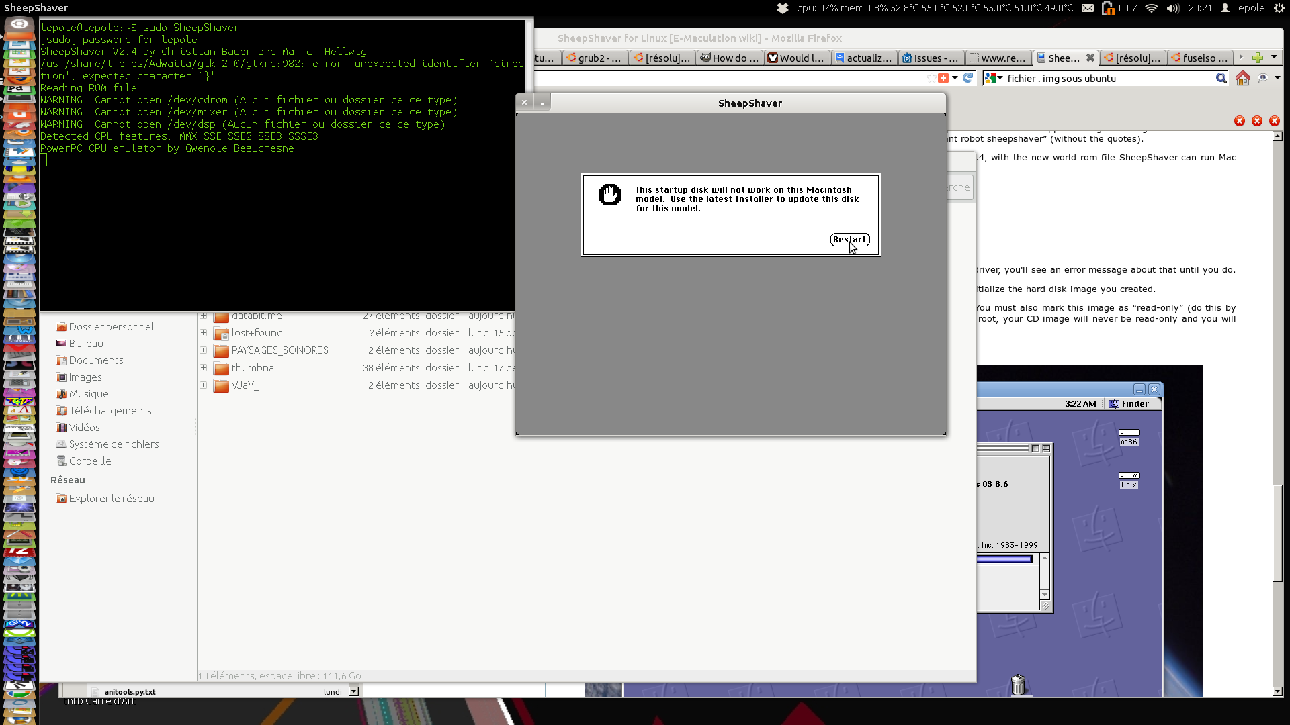This screenshot has height=725, width=1290.
Task: Reload the page with the refresh icon
Action: click(968, 78)
